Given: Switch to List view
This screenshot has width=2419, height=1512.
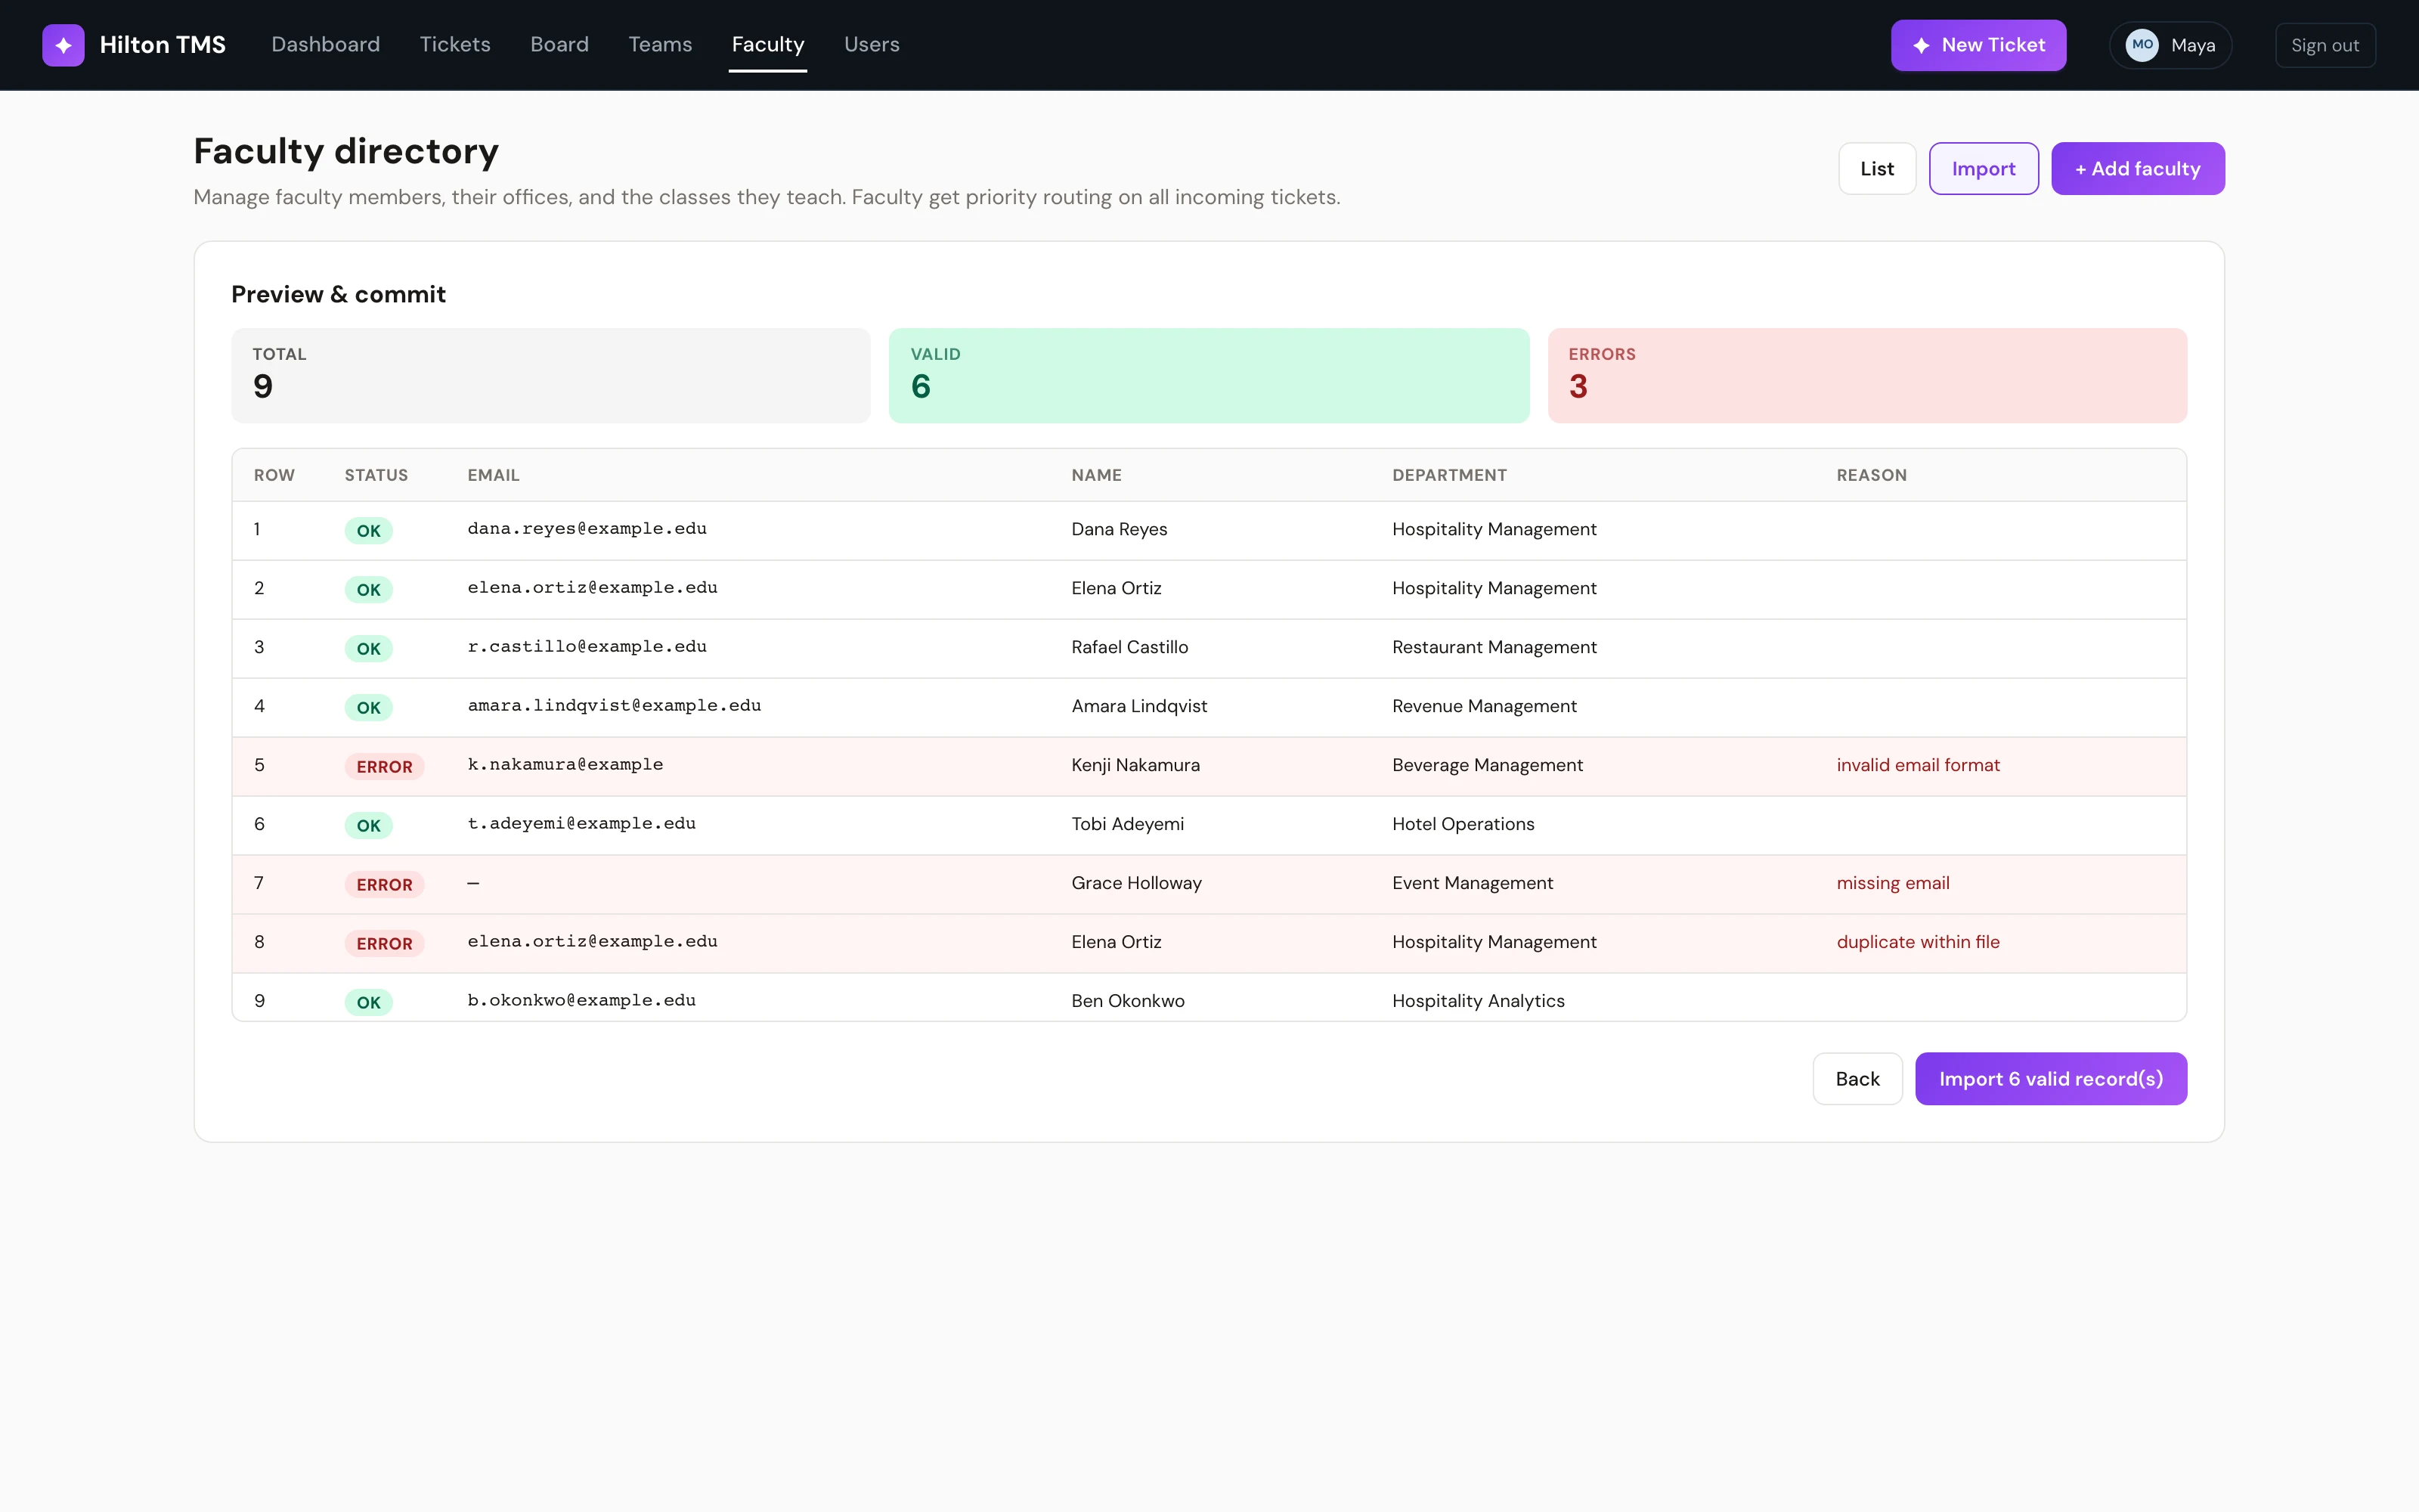Looking at the screenshot, I should tap(1877, 168).
